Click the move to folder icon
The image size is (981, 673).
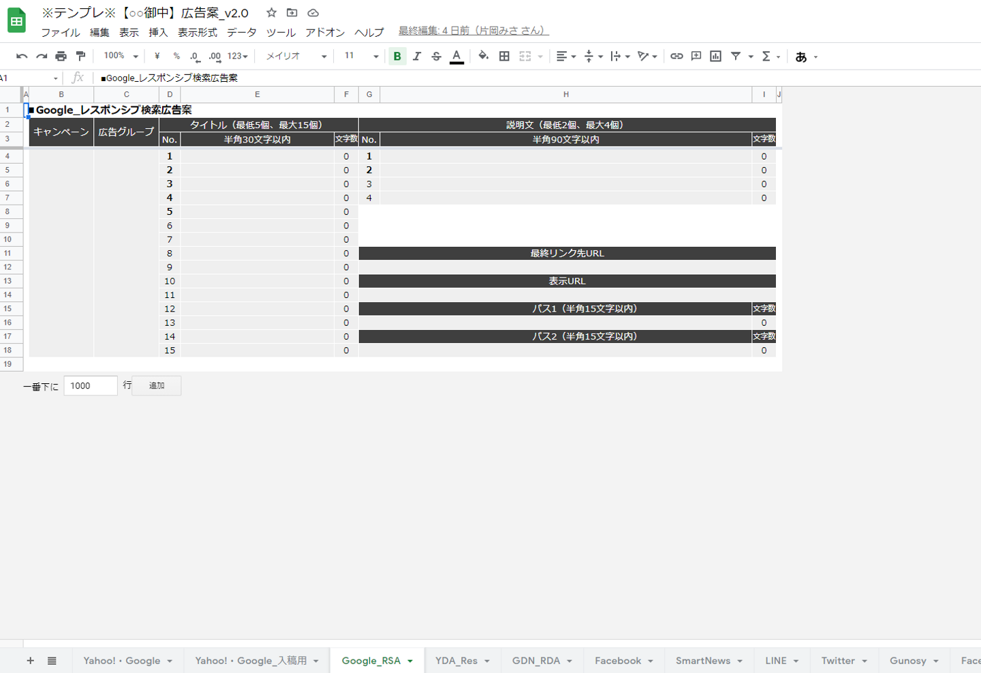point(292,13)
